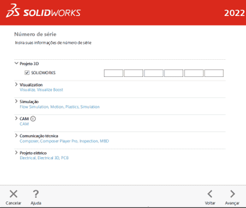Collapse the Projeto 3D section
The width and height of the screenshot is (246, 208).
pos(17,63)
